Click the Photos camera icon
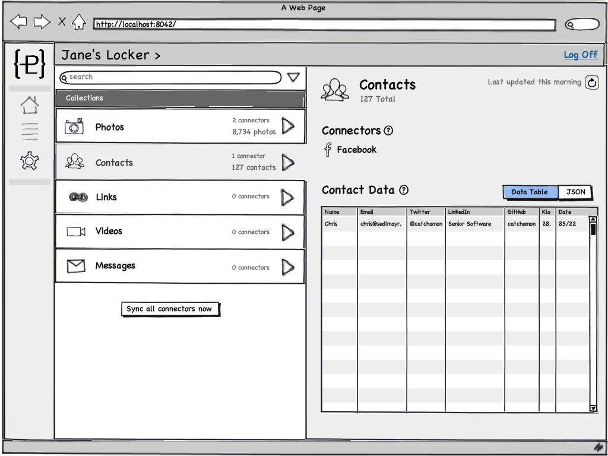 click(74, 126)
